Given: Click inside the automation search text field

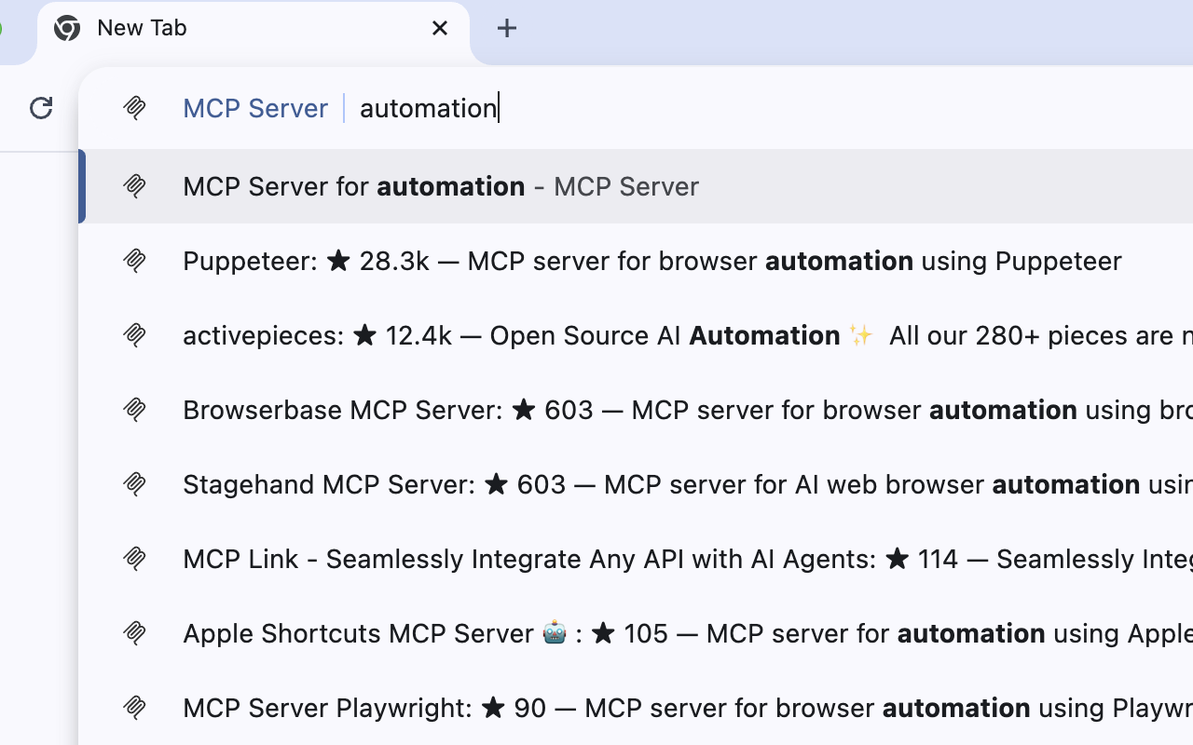Looking at the screenshot, I should [x=429, y=108].
